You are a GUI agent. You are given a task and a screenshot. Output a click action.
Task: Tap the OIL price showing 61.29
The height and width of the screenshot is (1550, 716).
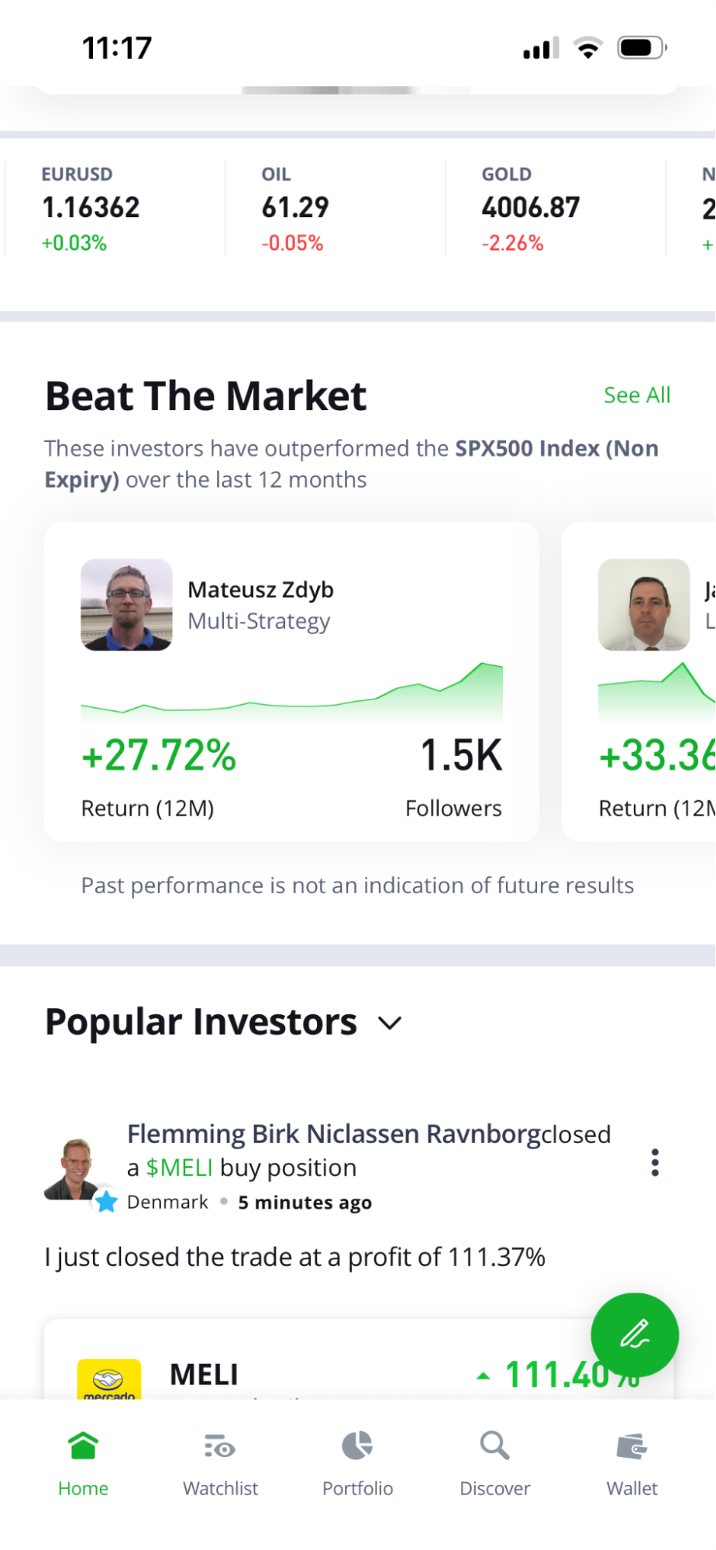pos(294,206)
